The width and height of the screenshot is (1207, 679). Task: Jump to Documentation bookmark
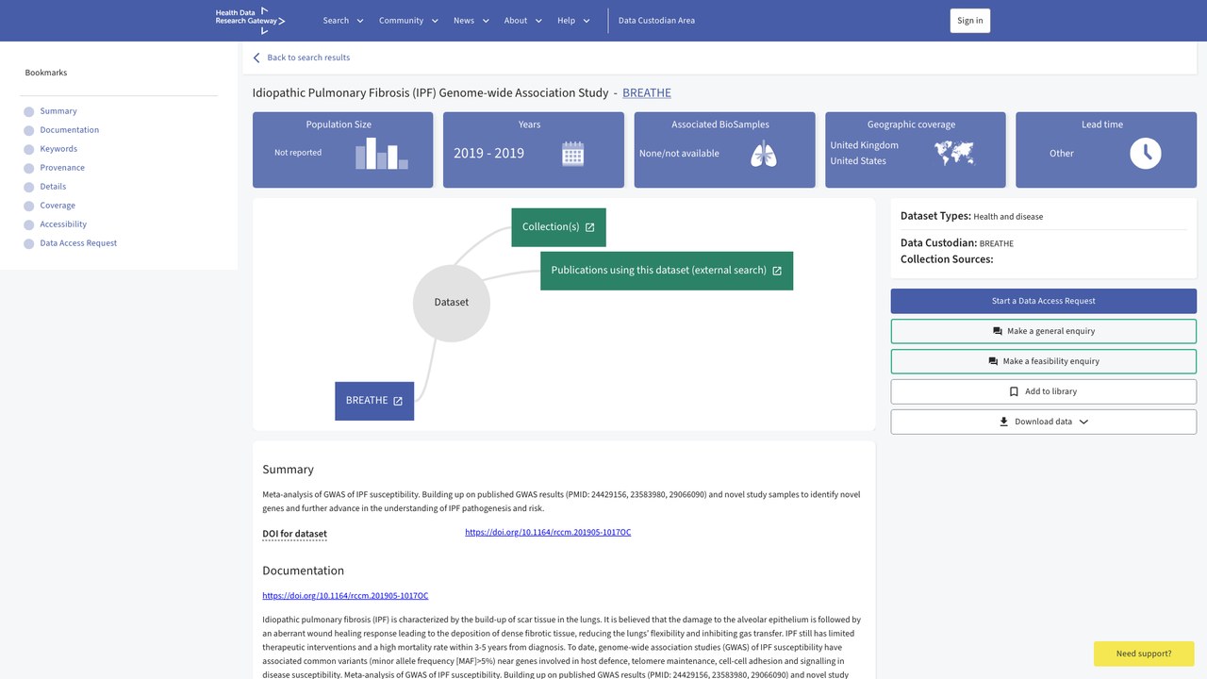coord(69,130)
